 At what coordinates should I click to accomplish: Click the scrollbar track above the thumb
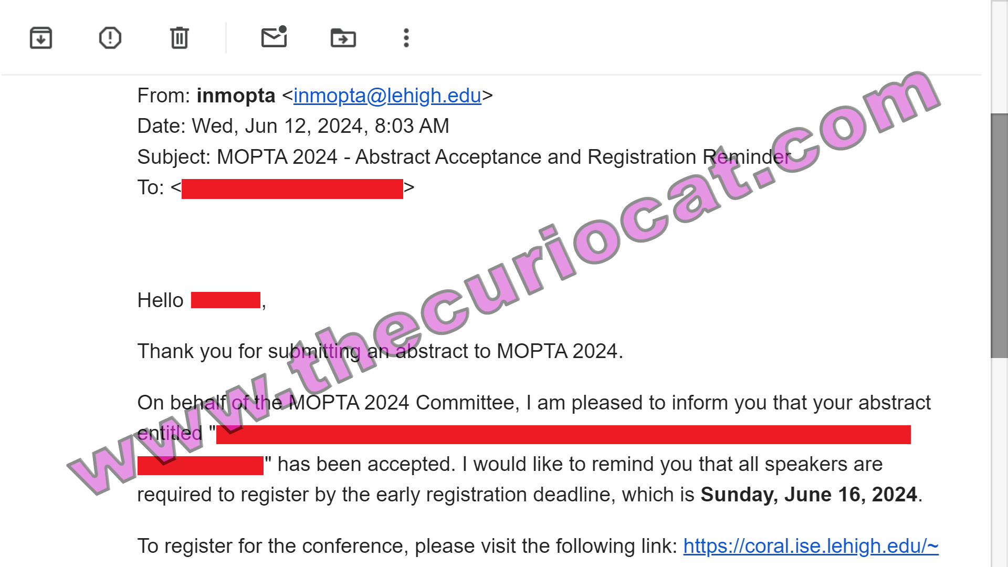pyautogui.click(x=1000, y=57)
